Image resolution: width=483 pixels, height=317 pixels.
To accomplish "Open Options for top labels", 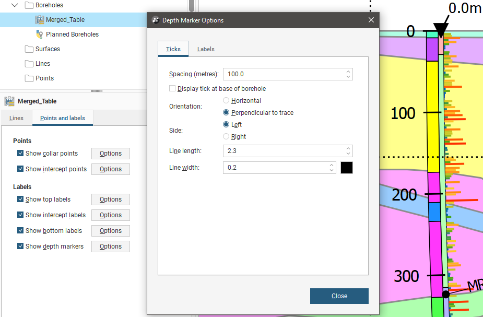I will tap(111, 199).
